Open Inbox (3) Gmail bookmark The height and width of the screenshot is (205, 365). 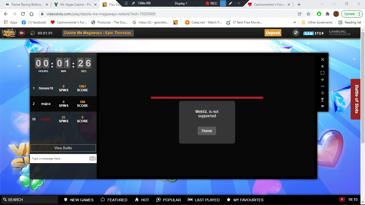tap(151, 22)
